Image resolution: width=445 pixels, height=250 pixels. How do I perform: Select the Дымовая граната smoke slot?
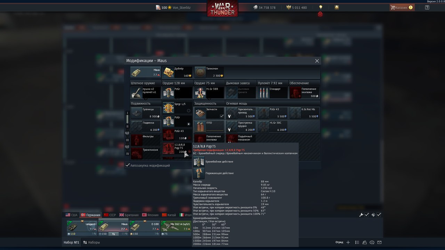tap(241, 93)
